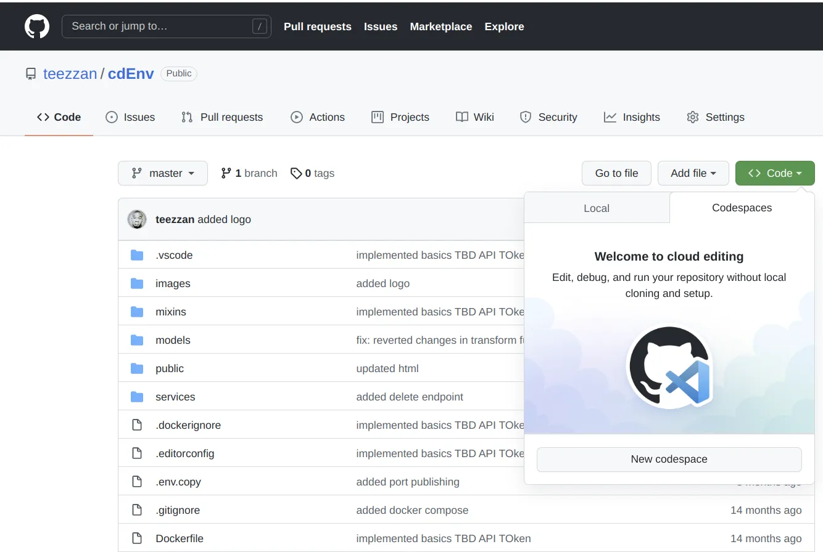Open the Insights tab
This screenshot has height=552, width=823.
632,117
